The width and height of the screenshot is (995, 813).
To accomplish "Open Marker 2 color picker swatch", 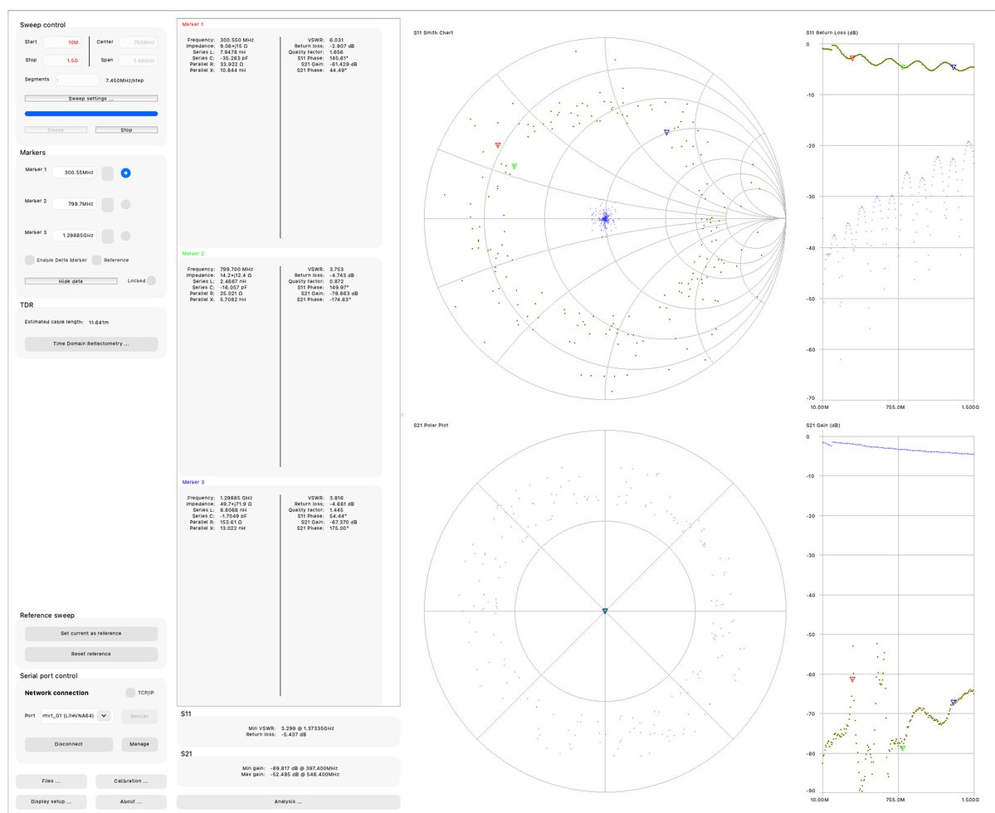I will click(x=108, y=204).
